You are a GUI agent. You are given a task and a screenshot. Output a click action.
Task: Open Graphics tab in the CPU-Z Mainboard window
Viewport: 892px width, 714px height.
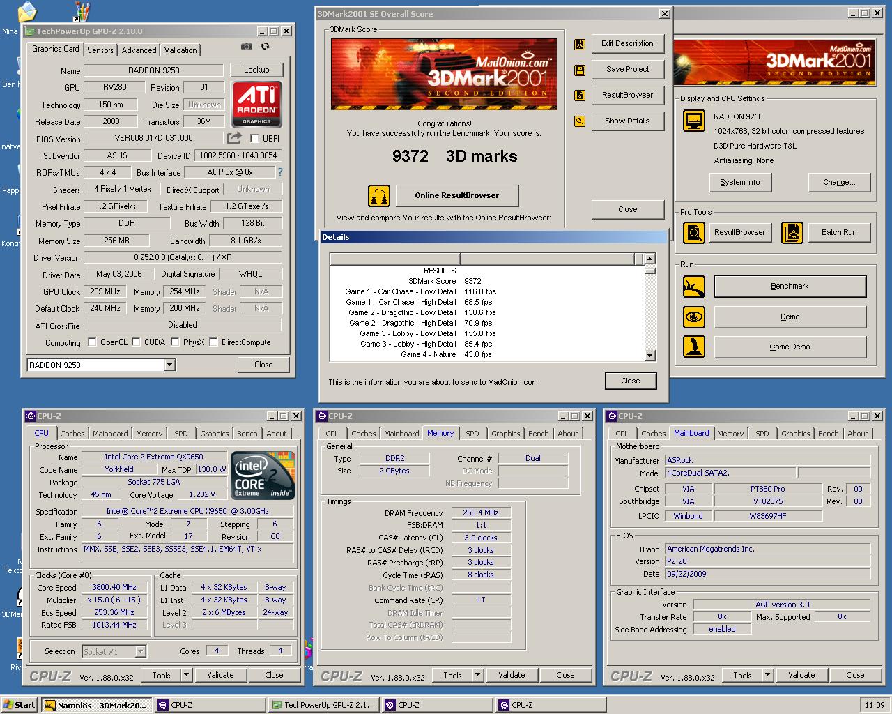795,434
